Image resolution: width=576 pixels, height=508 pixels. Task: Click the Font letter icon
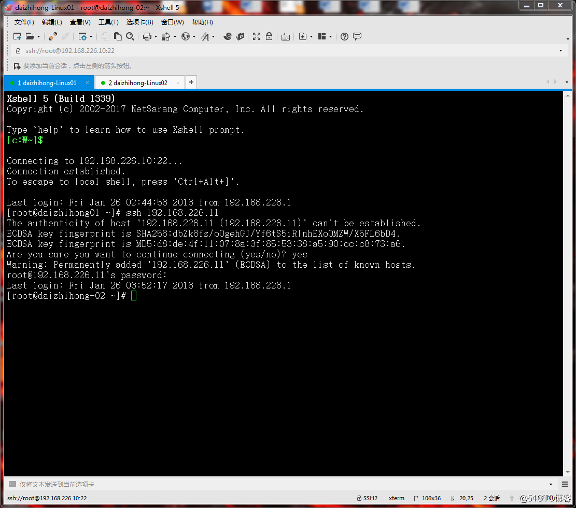coord(205,36)
